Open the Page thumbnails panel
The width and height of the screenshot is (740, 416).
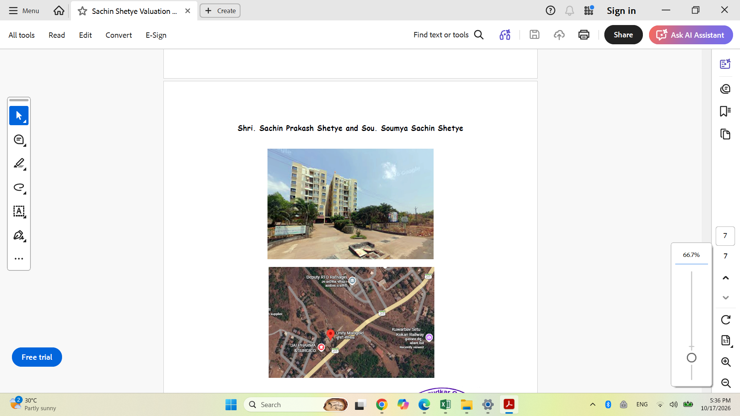coord(725,134)
